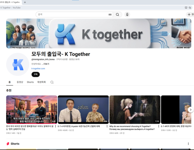Subscribe using the 구독 button
This screenshot has height=150, width=194.
point(36,74)
